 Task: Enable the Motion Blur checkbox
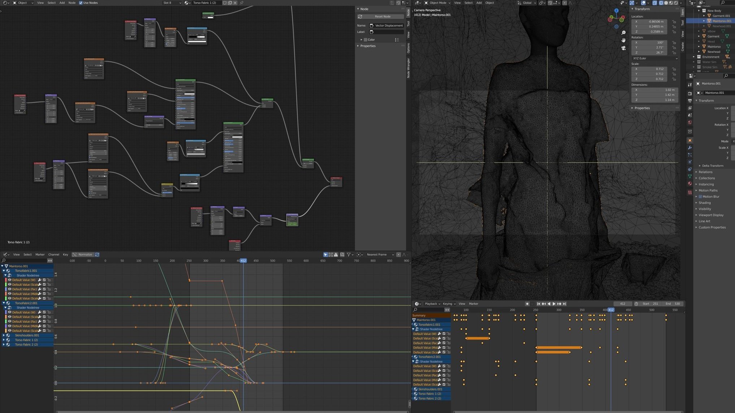pos(700,197)
